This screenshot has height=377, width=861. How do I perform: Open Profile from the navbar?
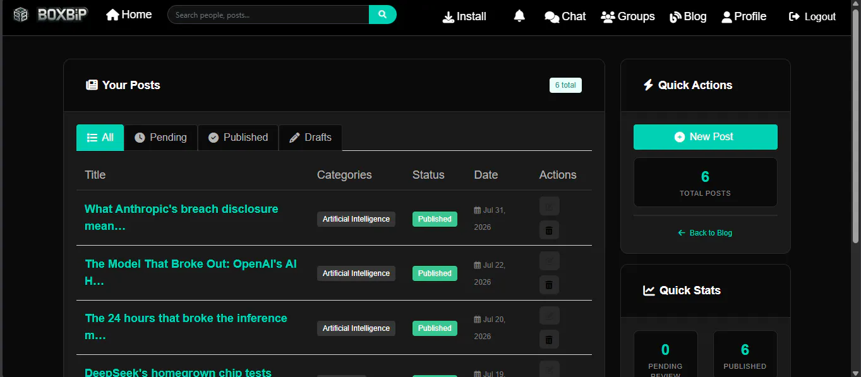tap(744, 16)
